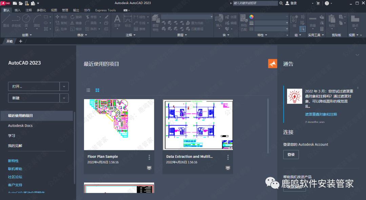Expand the Open (打开) dropdown arrow

tap(64, 86)
